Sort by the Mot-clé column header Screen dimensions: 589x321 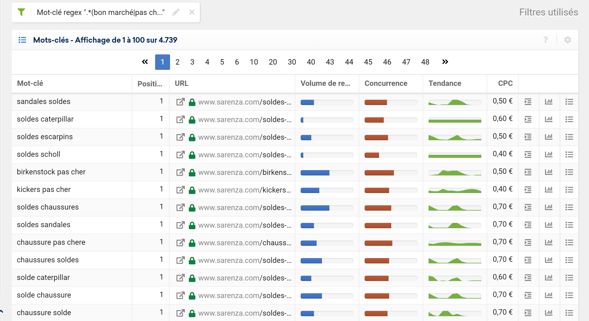(x=30, y=83)
